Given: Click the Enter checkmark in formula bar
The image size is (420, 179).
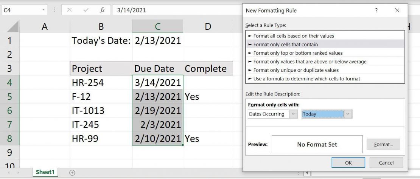Looking at the screenshot, I should pos(86,10).
